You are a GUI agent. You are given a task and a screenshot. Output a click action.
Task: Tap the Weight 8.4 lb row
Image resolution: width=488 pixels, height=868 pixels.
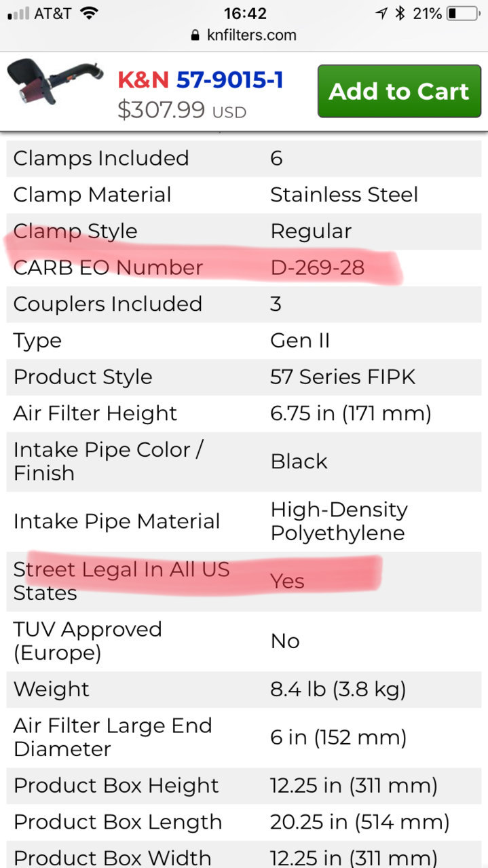point(244,689)
